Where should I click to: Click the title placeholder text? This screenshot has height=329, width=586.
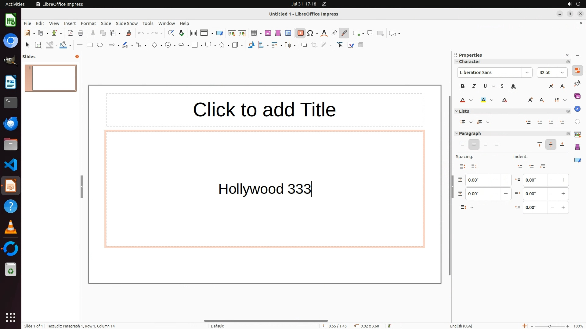pos(264,110)
